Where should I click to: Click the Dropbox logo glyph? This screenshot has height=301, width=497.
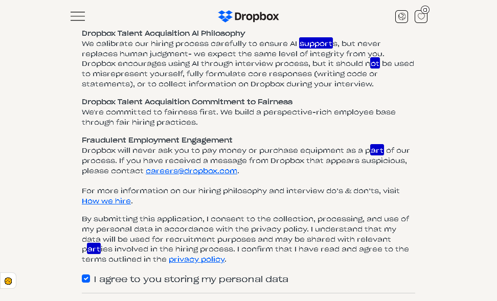(225, 16)
